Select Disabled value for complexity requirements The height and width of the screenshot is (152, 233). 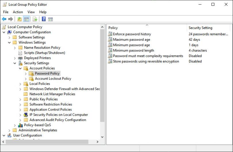click(195, 56)
